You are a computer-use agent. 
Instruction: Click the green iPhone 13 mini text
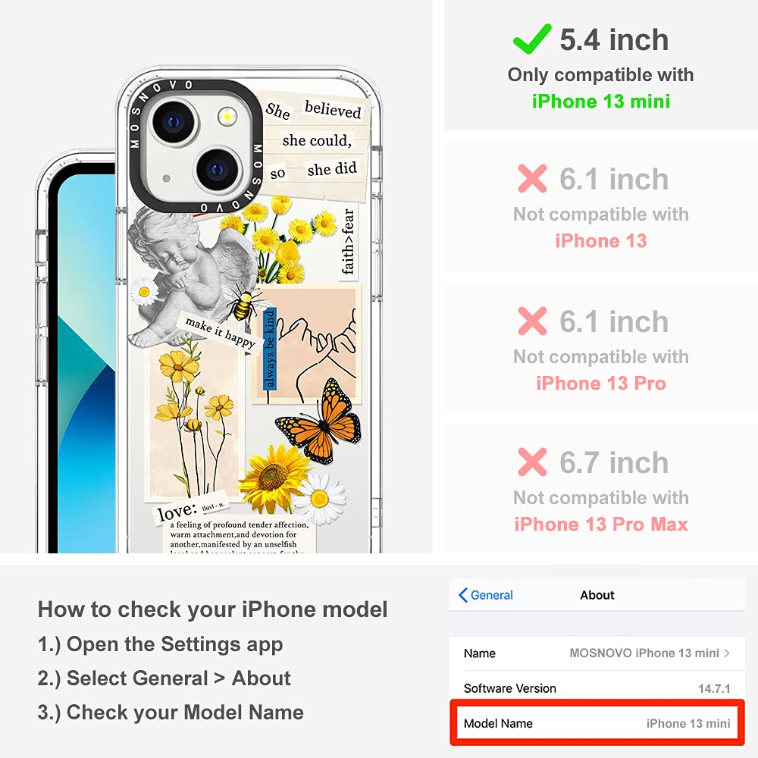coord(601,102)
